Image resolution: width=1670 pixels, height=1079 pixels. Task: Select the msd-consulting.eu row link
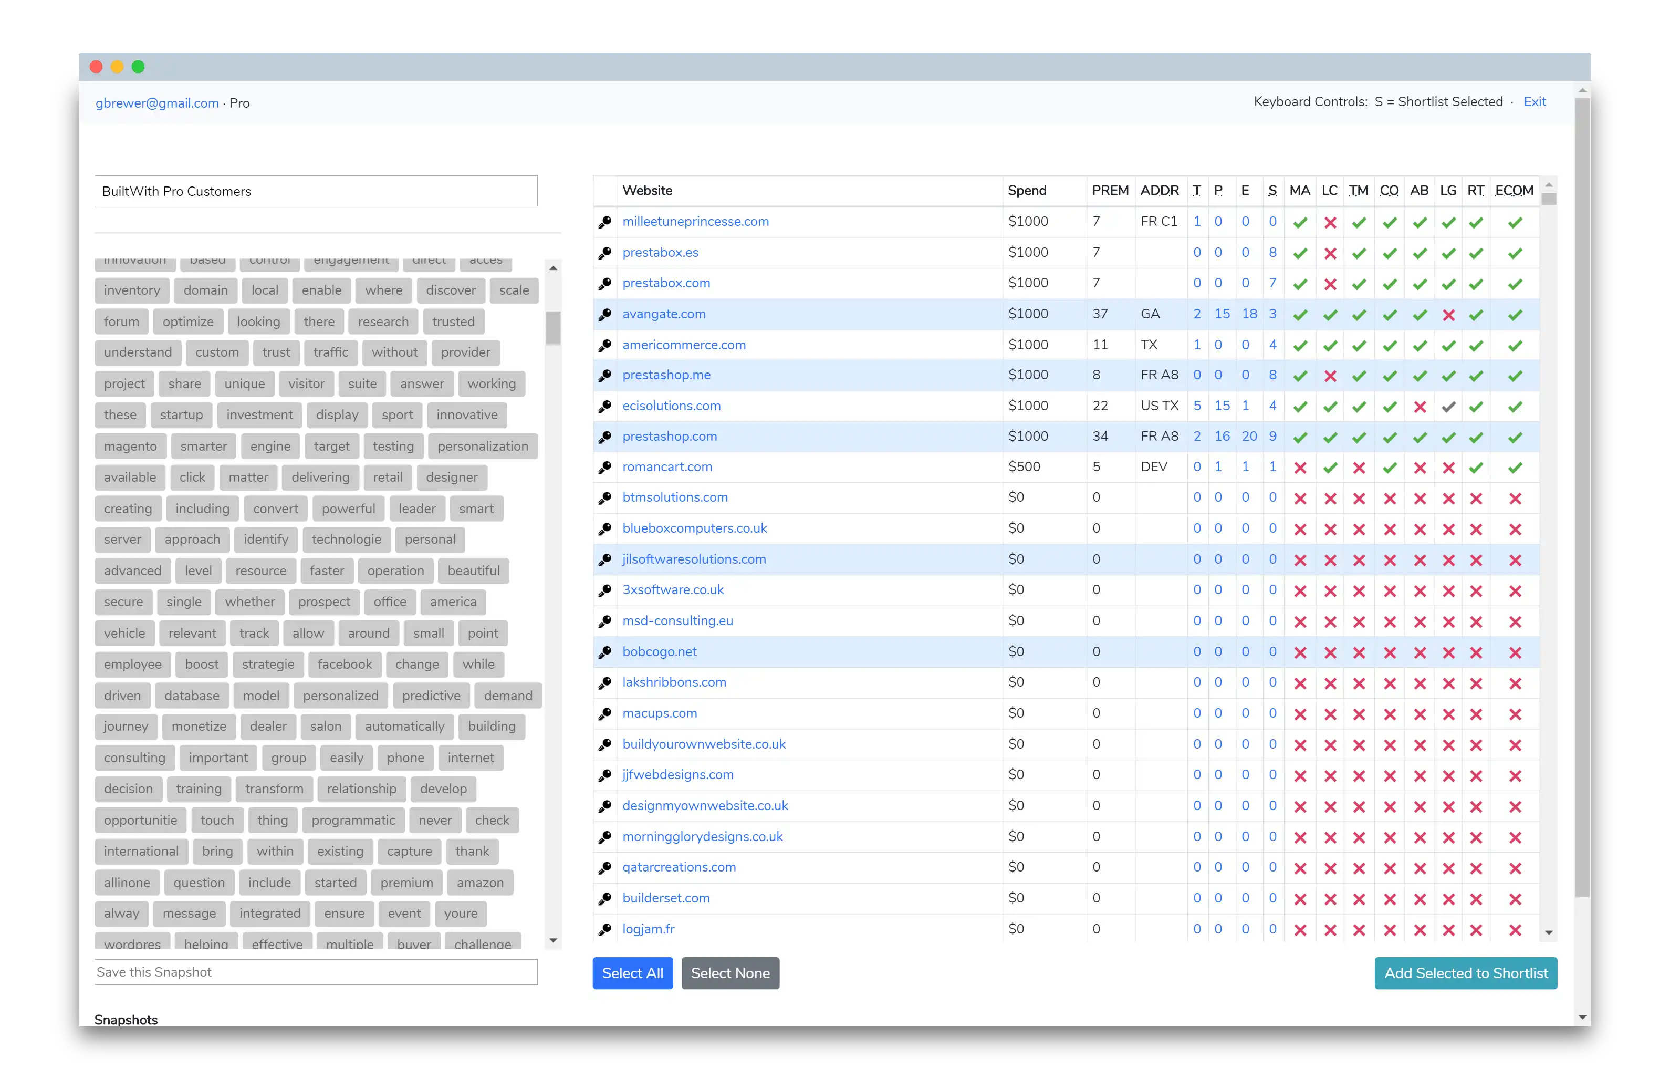(677, 621)
